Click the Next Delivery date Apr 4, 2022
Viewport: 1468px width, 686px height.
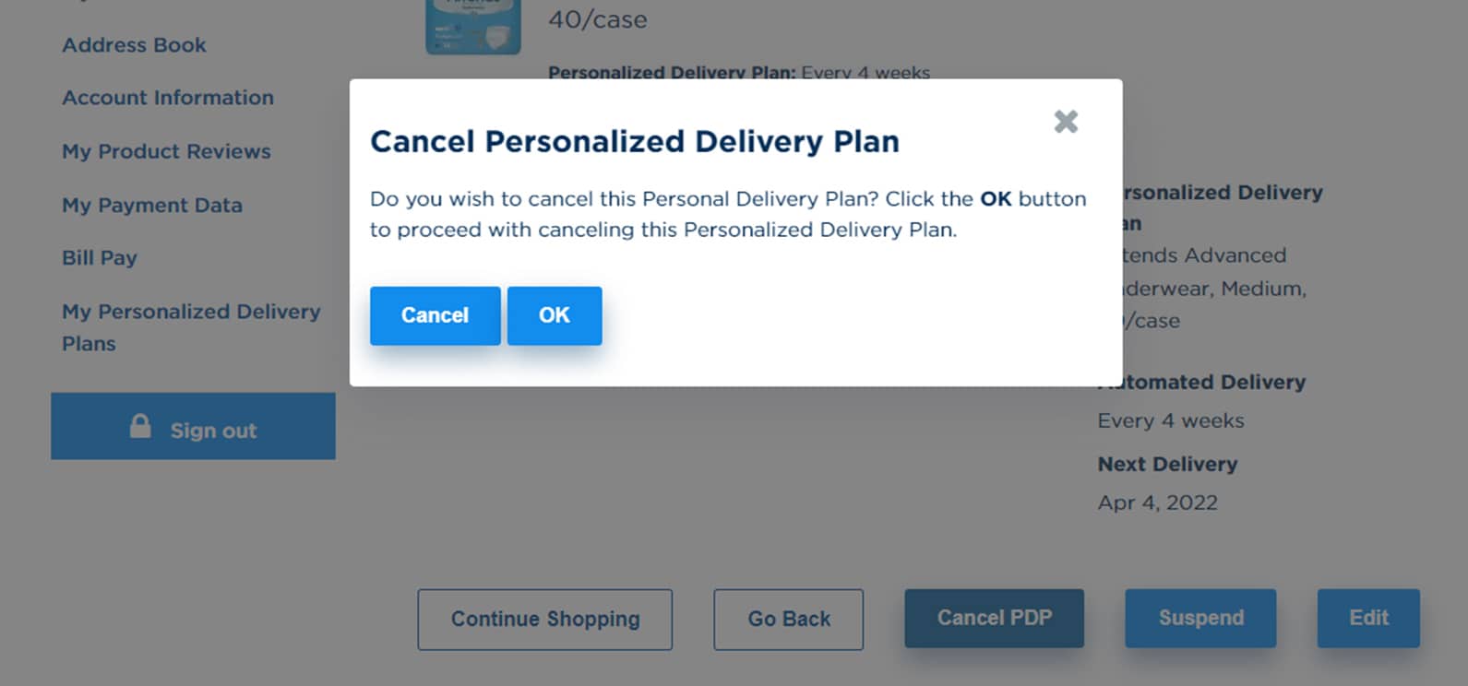tap(1157, 503)
